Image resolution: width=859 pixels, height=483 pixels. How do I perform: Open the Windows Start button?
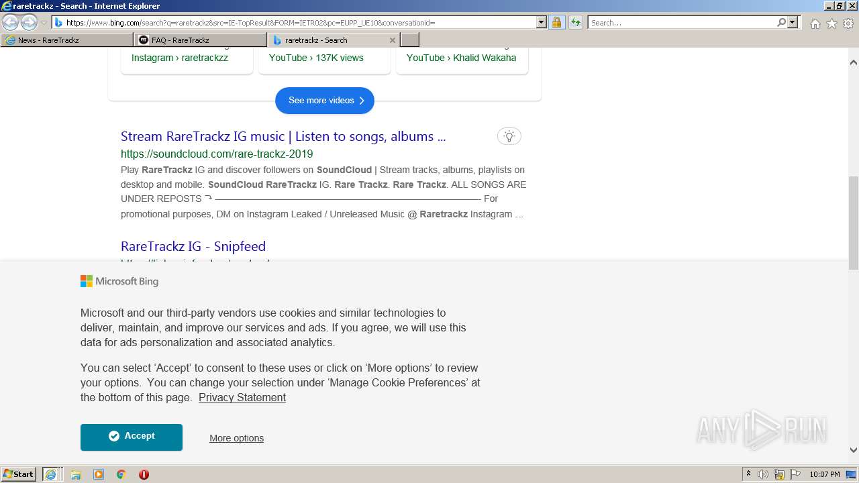(x=19, y=474)
